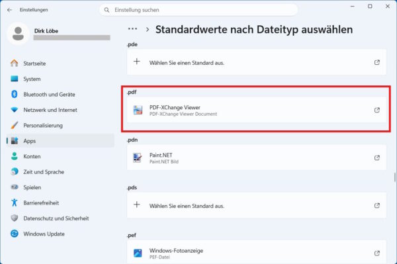Open Netzwerk und Internet category
Screen dimensions: 397x264
coord(60,110)
